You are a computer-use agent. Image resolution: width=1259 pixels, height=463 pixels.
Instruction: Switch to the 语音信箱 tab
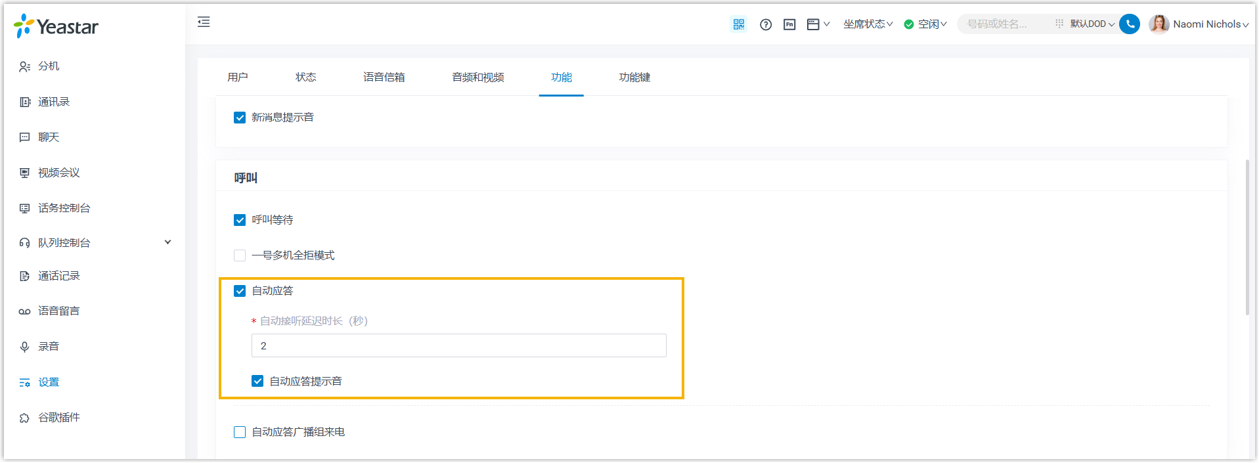pos(384,77)
